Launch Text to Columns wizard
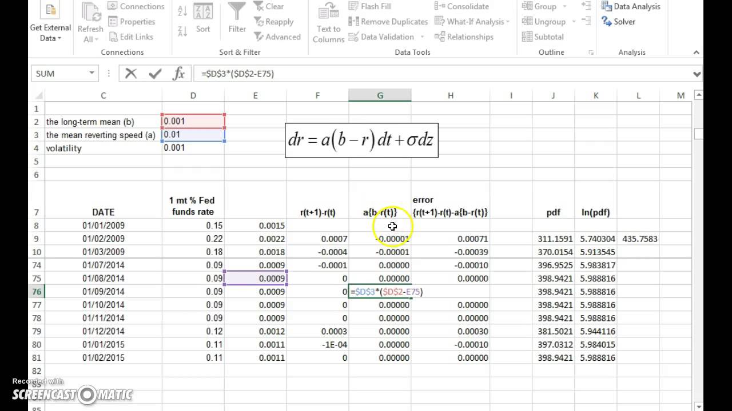This screenshot has height=411, width=732. 328,23
